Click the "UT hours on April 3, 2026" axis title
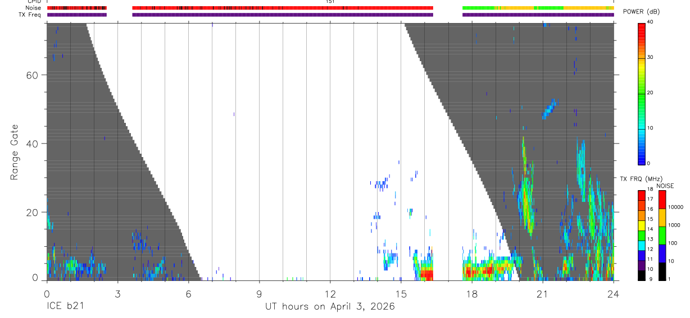This screenshot has width=690, height=318. tap(330, 306)
